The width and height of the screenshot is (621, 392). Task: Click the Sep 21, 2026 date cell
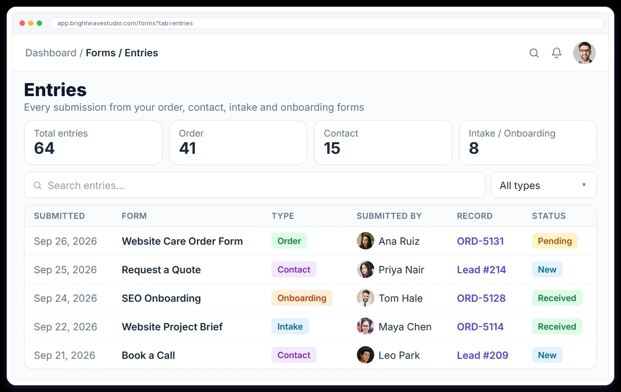pyautogui.click(x=64, y=355)
